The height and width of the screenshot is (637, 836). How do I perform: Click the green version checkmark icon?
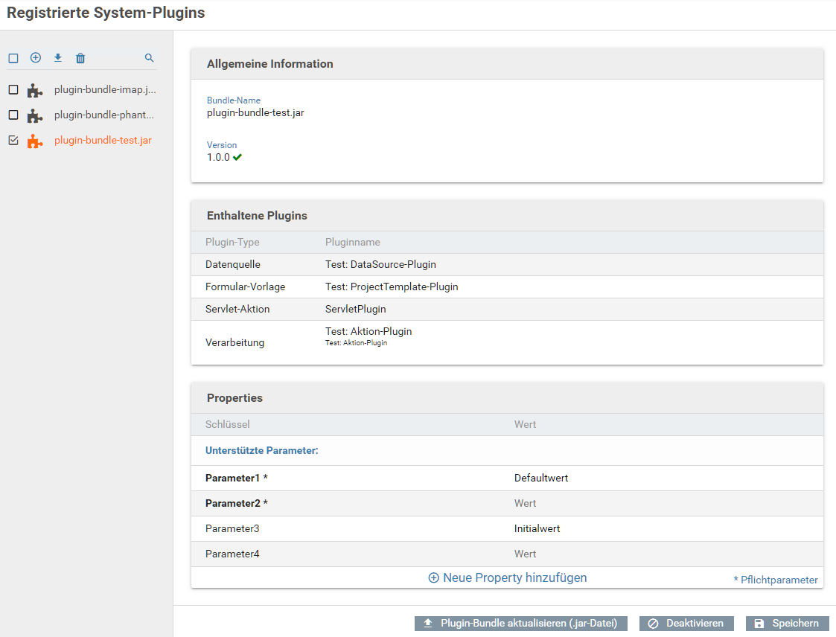coord(237,158)
